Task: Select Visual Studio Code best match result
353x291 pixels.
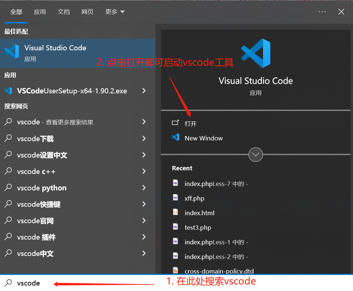Action: (78, 53)
